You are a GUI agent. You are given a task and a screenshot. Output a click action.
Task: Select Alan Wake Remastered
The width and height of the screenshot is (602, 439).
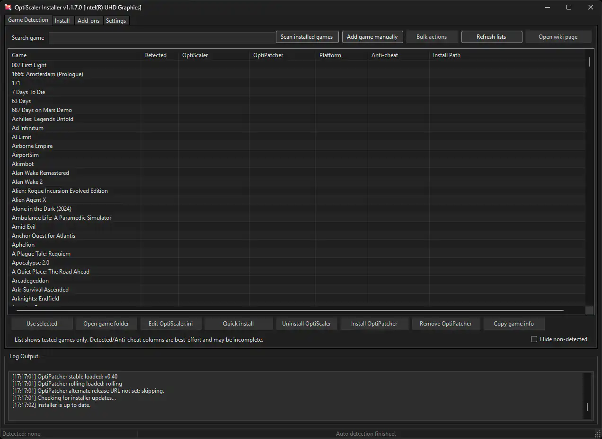point(297,173)
